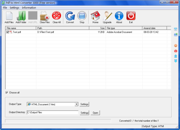
Task: Sort by the Size column header
Action: [97, 28]
